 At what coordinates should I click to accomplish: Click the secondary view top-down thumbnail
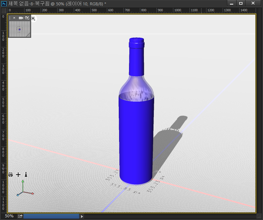pos(19,29)
